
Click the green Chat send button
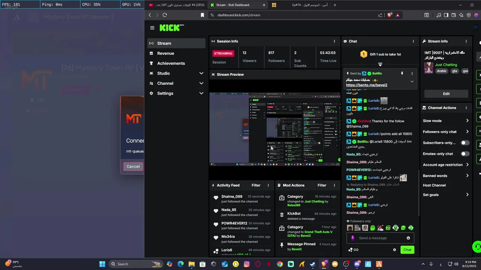[407, 250]
